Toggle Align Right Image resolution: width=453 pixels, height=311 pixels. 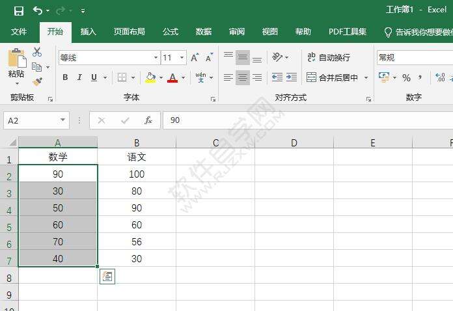(257, 77)
